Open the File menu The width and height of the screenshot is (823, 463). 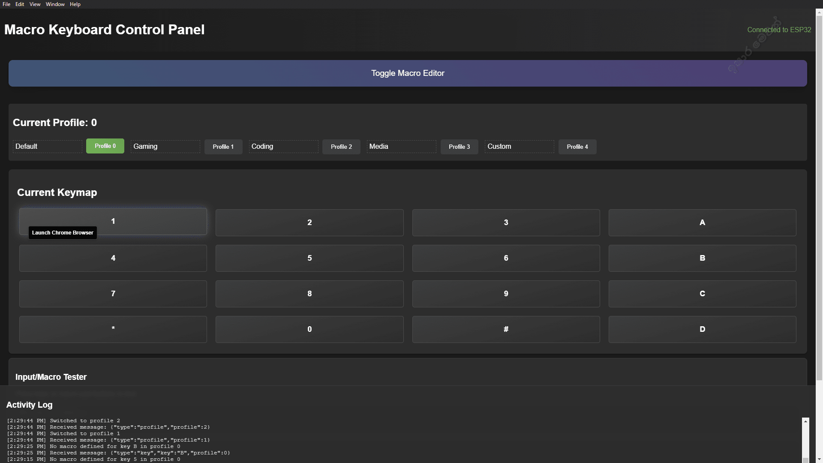coord(6,4)
